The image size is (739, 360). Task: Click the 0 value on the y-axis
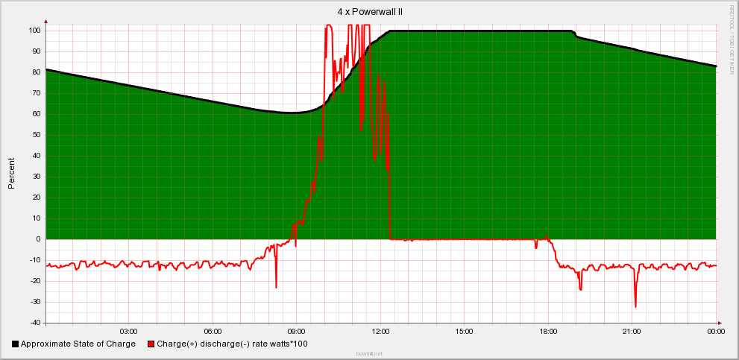39,239
